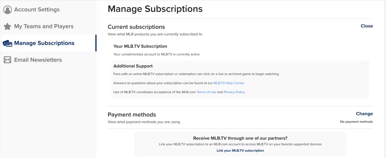This screenshot has height=158, width=386.
Task: Click the Your MLB.TV Subscription title
Action: (140, 46)
